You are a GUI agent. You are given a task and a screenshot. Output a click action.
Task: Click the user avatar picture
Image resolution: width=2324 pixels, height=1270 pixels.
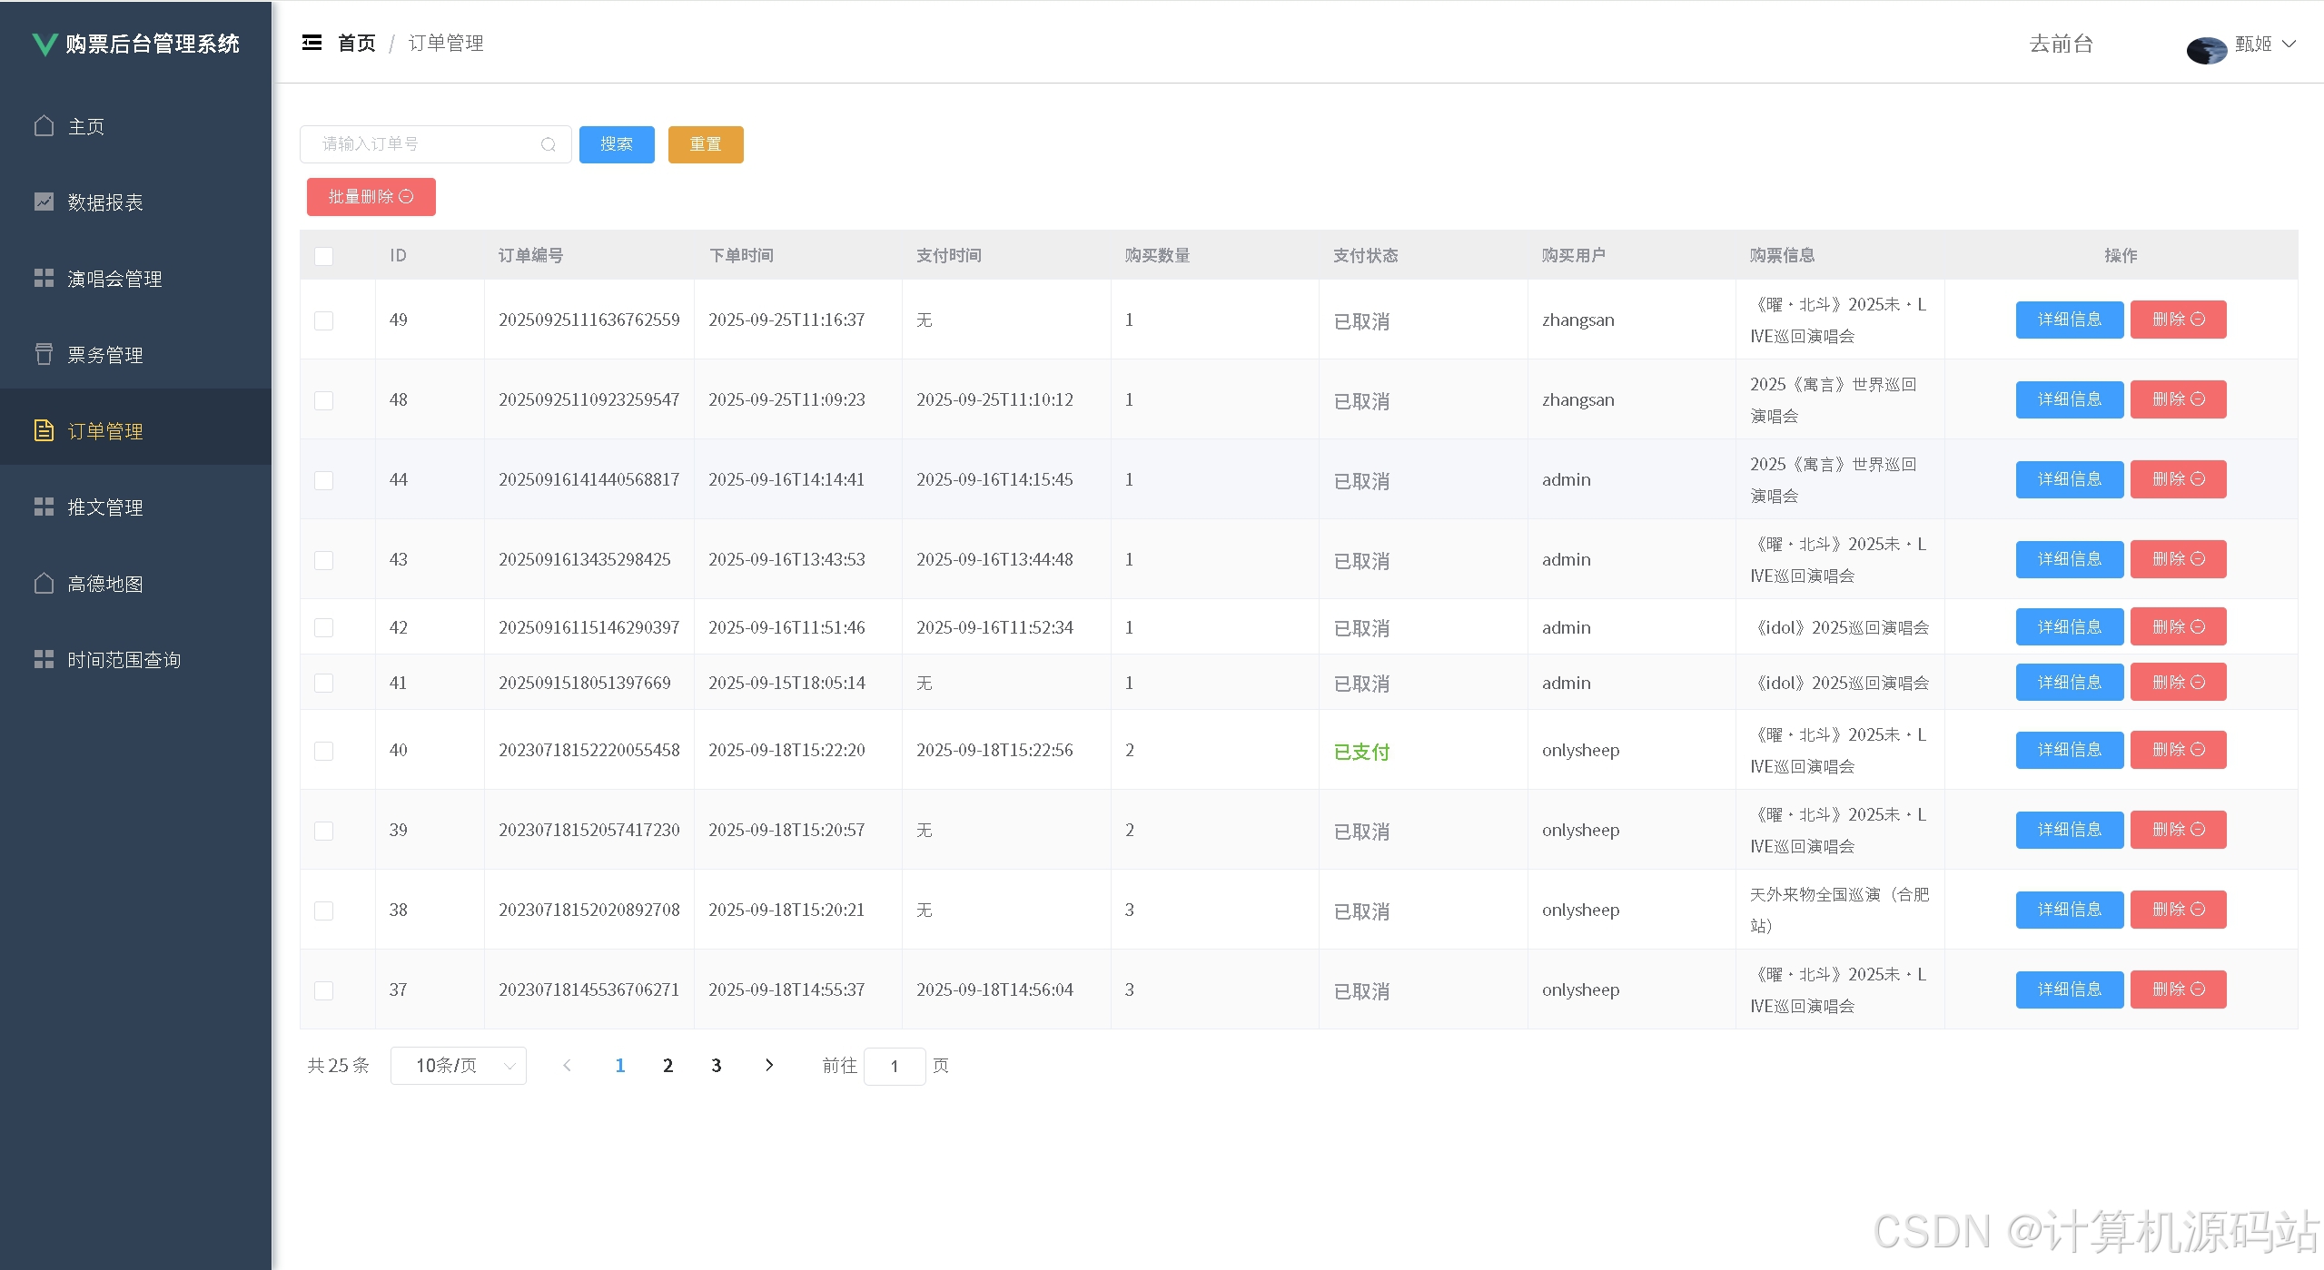click(x=2206, y=50)
